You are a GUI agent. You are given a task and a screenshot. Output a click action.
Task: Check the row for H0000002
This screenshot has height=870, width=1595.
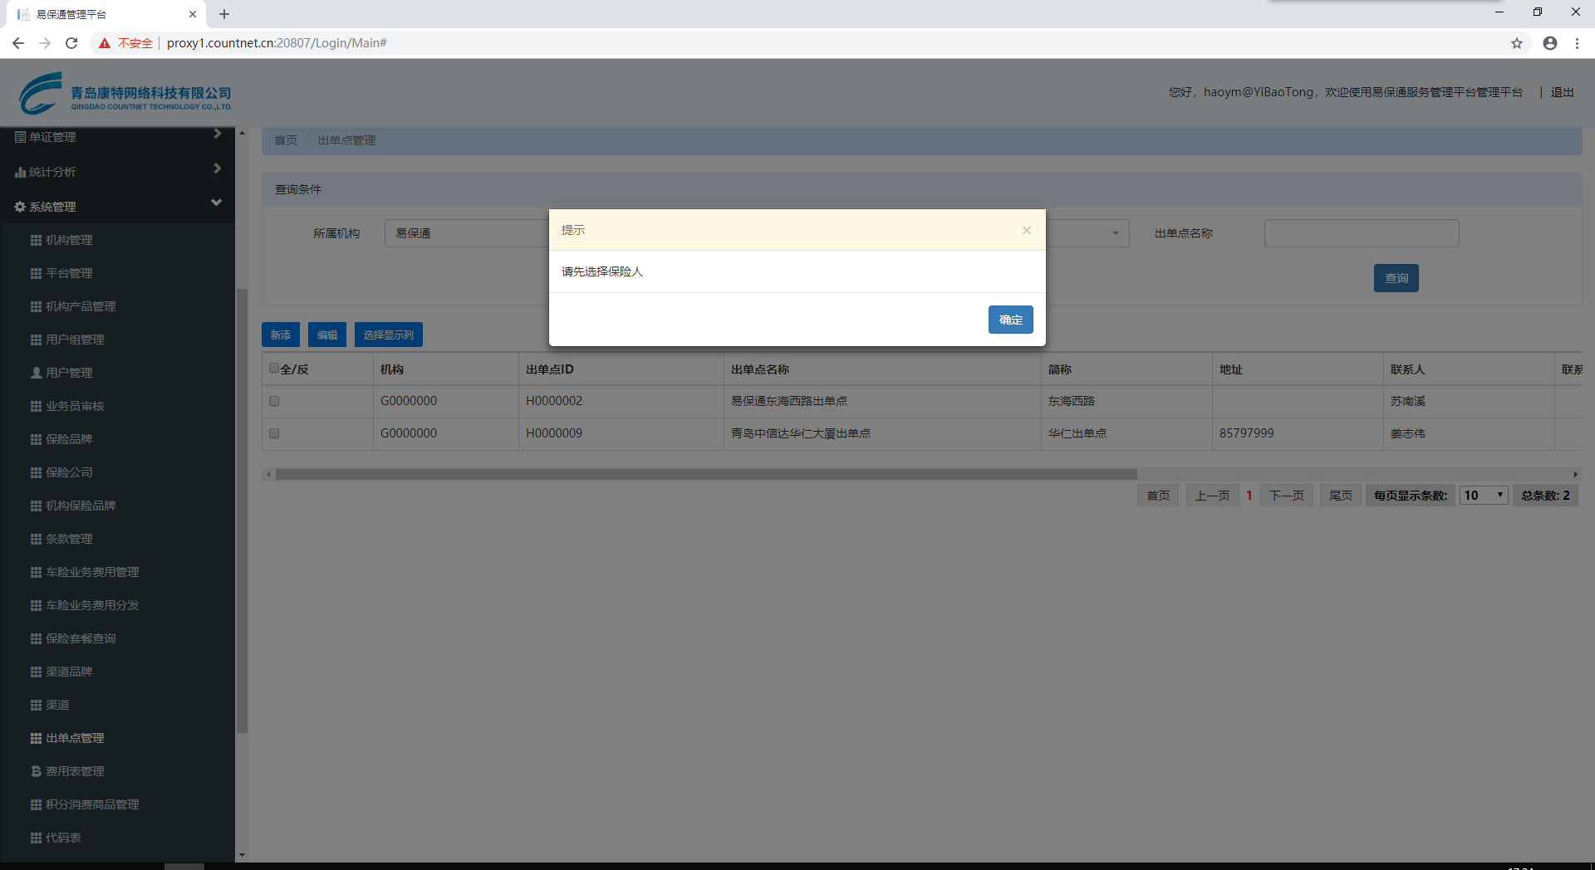[274, 401]
